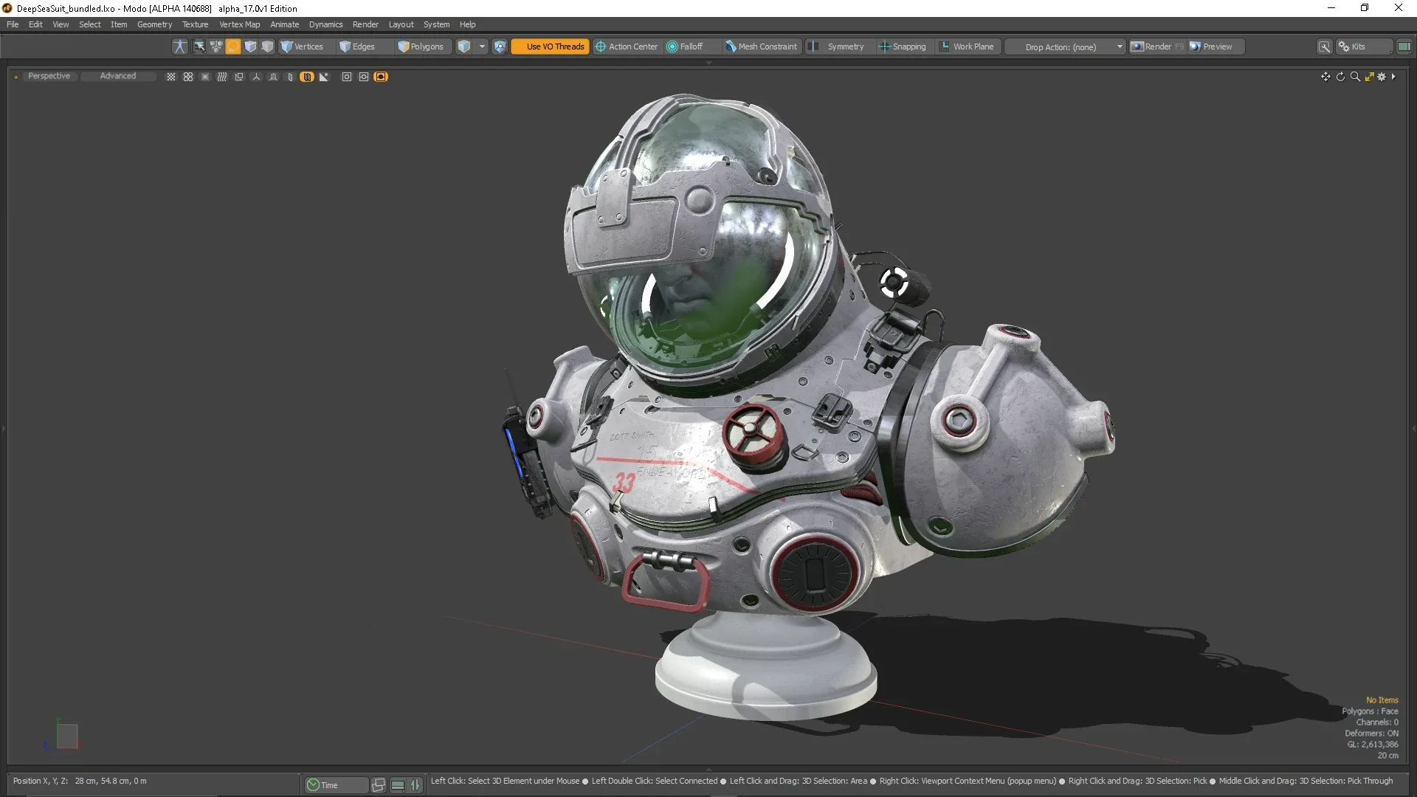The height and width of the screenshot is (797, 1417).
Task: Click the wavy lines icon in viewport bar
Action: [x=222, y=77]
